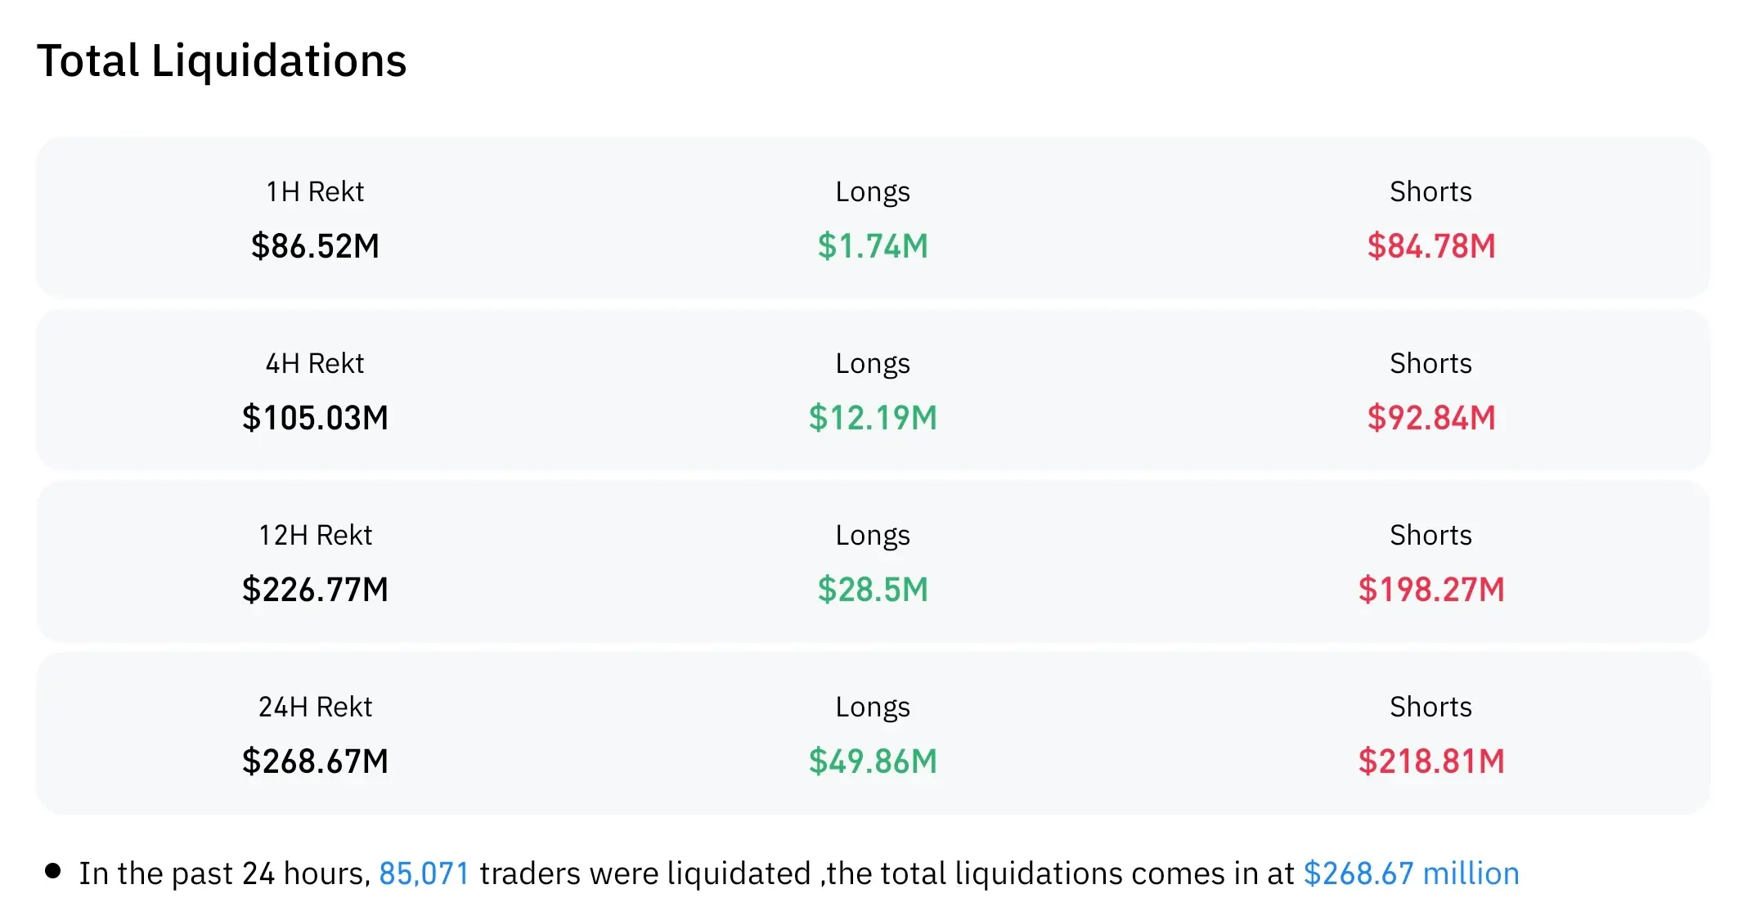Image resolution: width=1747 pixels, height=916 pixels.
Task: Click the Longs label in 4H row
Action: (873, 365)
